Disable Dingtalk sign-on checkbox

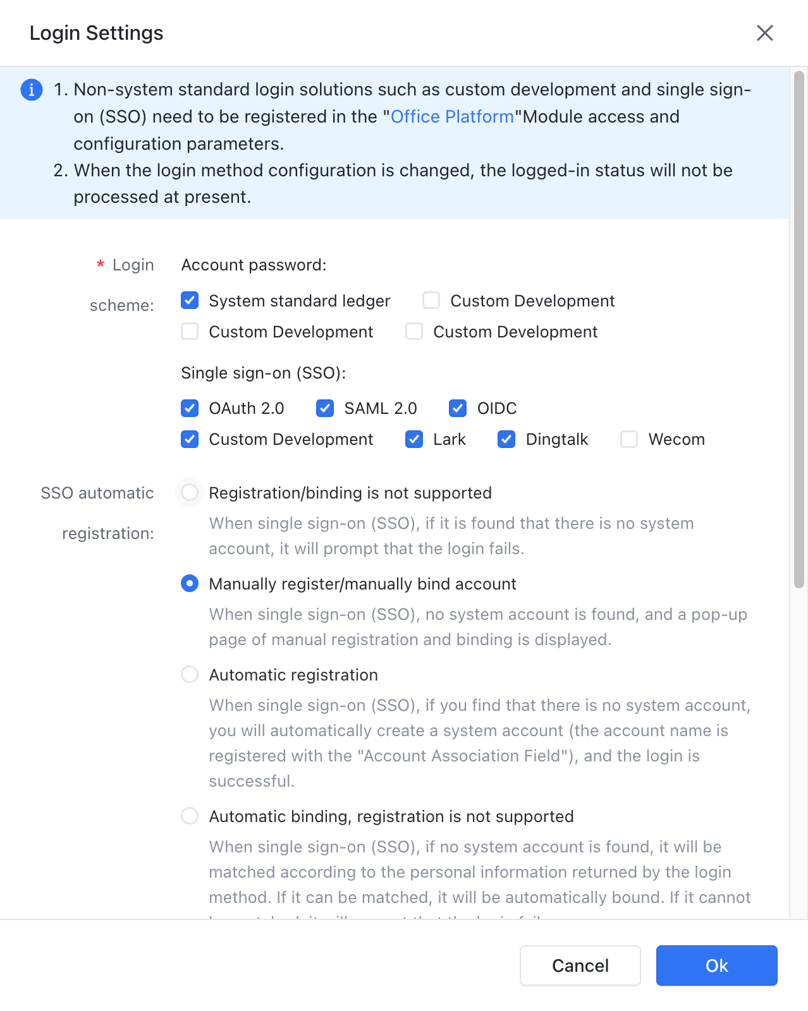point(506,439)
